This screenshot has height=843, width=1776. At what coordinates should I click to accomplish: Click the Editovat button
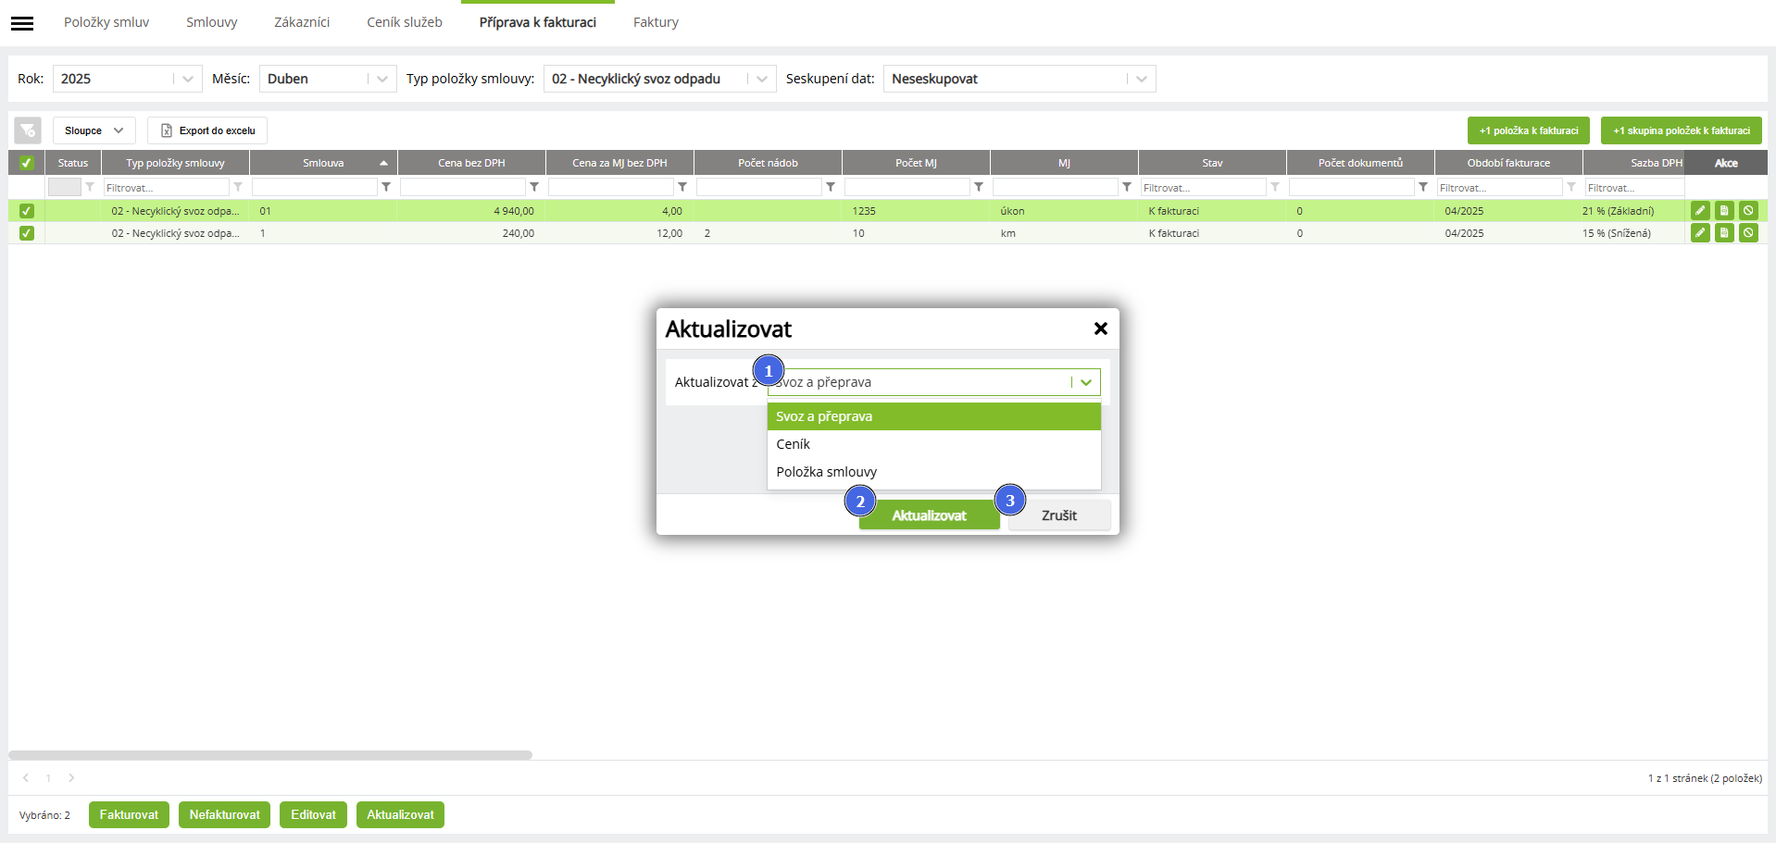pos(314,815)
